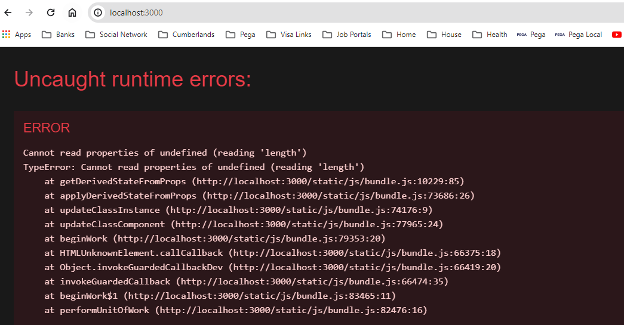Open the Health bookmark folder
The height and width of the screenshot is (325, 624).
coord(490,35)
